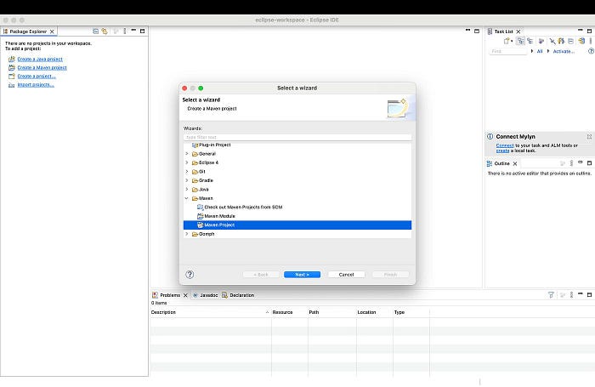595x387 pixels.
Task: Dismiss the Connect Mylyn notice
Action: pos(589,136)
